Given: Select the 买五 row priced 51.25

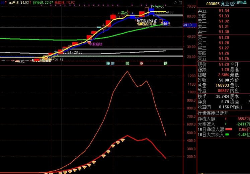Looking at the screenshot, I should pyautogui.click(x=224, y=59).
